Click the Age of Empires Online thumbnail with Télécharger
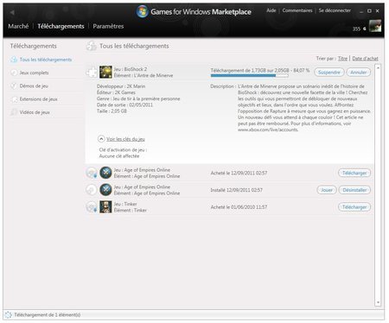The height and width of the screenshot is (323, 389). click(105, 173)
